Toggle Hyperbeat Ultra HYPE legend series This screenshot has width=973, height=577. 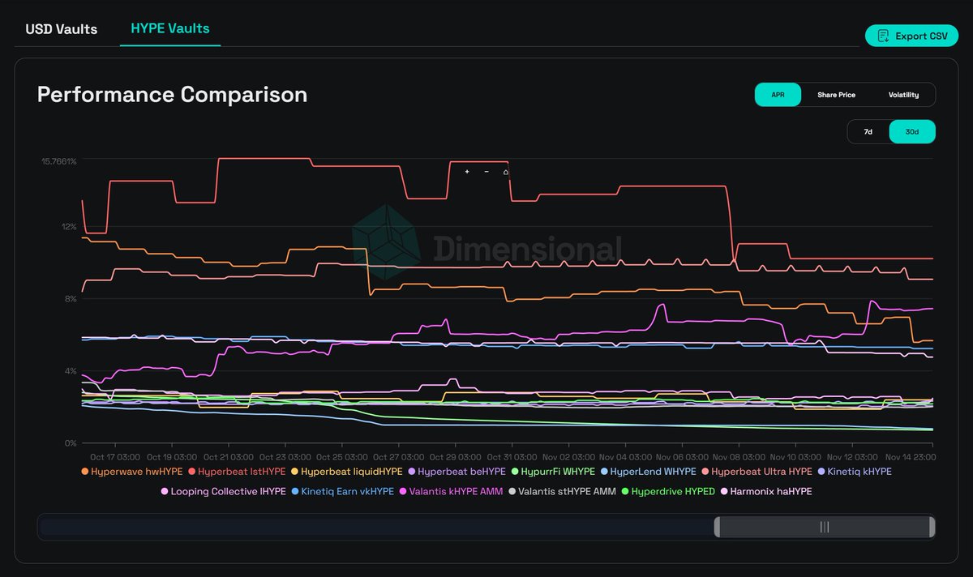point(757,471)
